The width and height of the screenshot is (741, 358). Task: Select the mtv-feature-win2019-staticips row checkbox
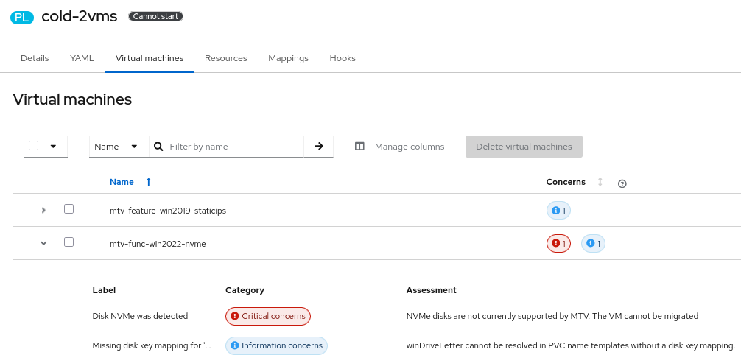tap(69, 209)
